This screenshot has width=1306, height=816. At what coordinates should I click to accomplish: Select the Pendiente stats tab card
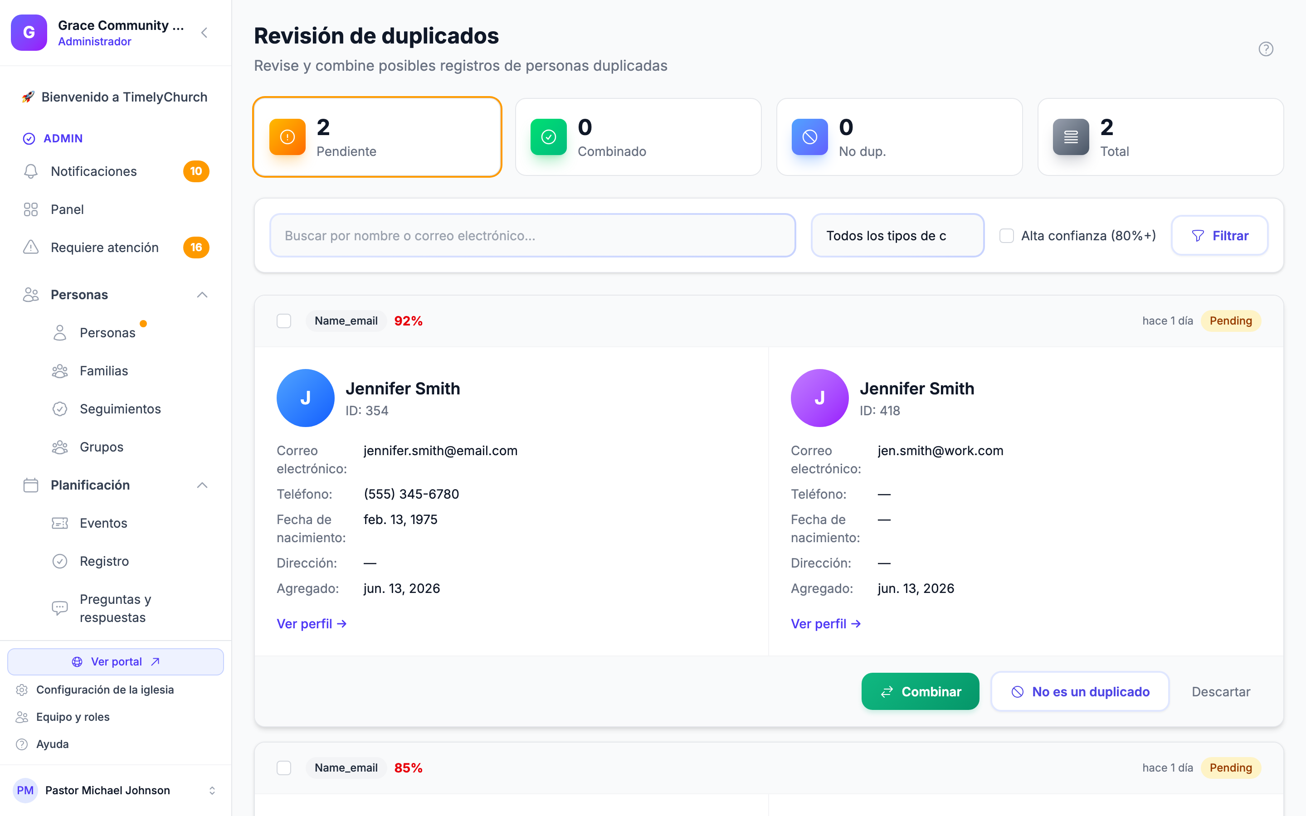click(x=377, y=137)
